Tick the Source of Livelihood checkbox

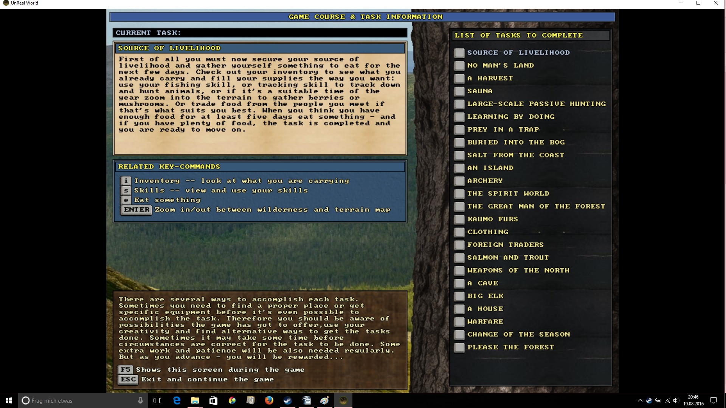click(459, 53)
